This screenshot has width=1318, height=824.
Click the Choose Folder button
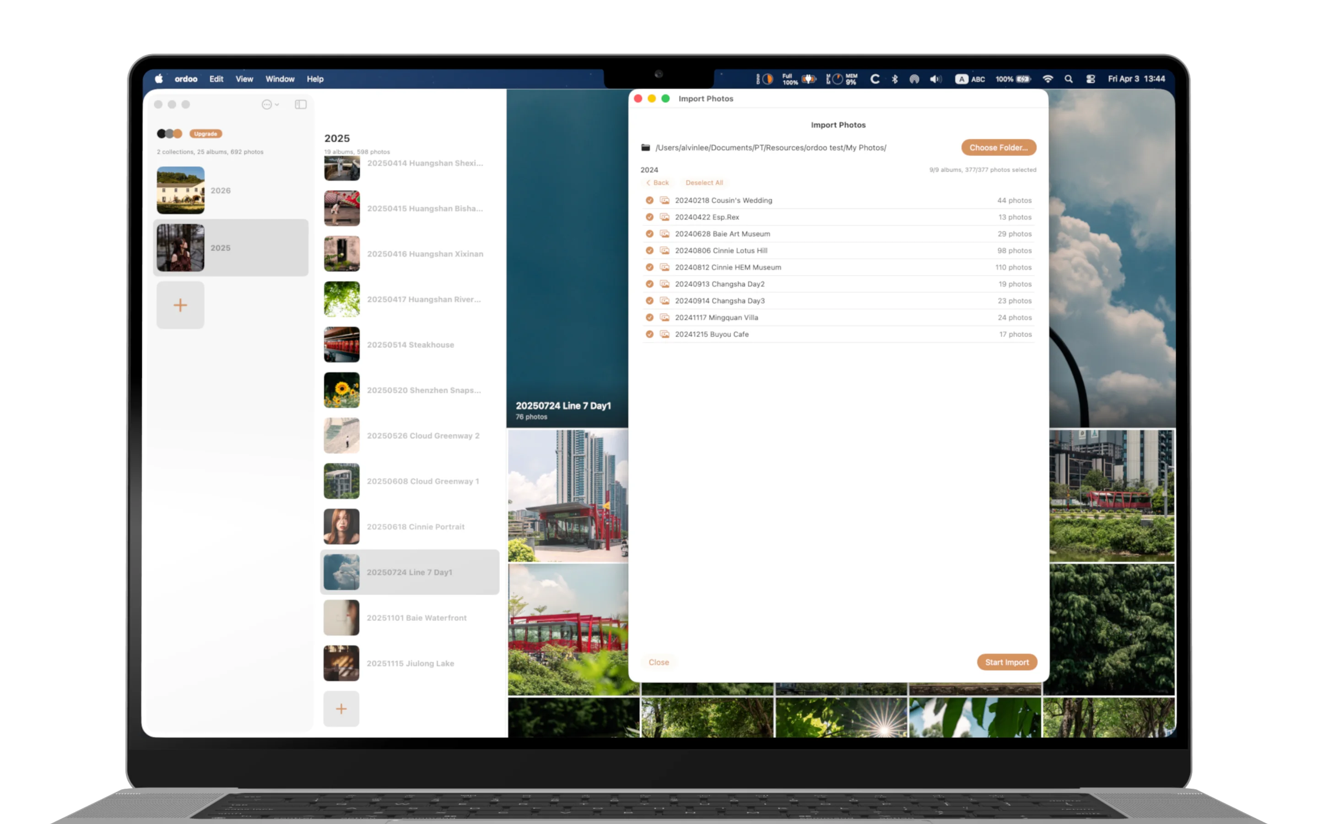click(998, 147)
